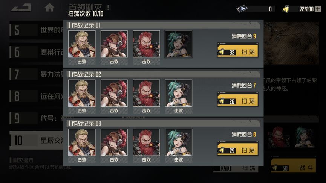The width and height of the screenshot is (326, 183).
Task: Sweep using record 01 for 32 energy
Action: pos(238,50)
